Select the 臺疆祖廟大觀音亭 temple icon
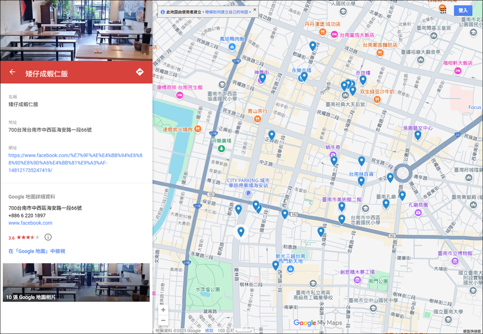This screenshot has height=334, width=483. pyautogui.click(x=420, y=60)
